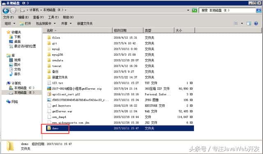Select the www.xidongsports.com.jks file name
This screenshot has height=154, width=263.
(x=71, y=123)
